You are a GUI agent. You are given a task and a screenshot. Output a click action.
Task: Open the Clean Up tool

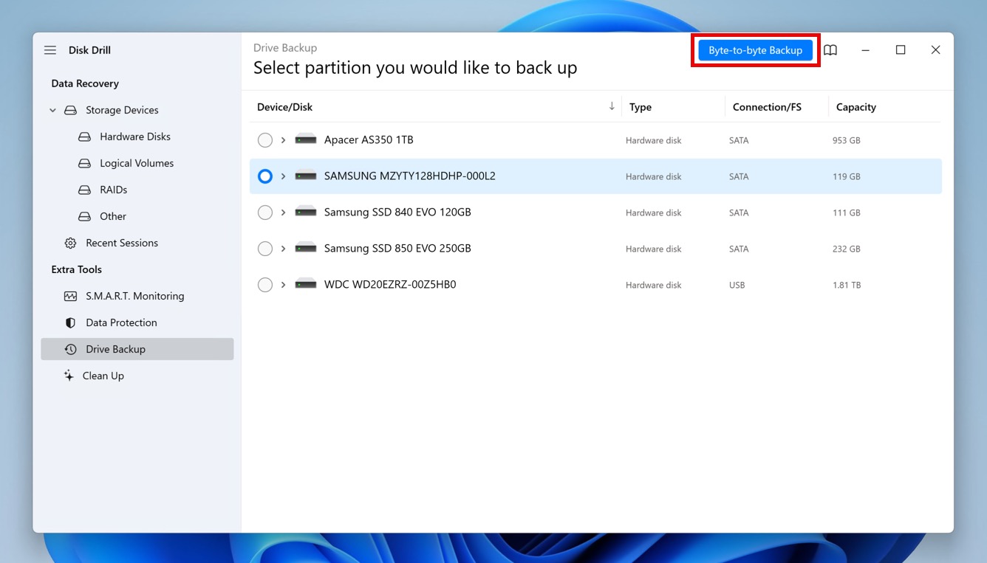(103, 376)
